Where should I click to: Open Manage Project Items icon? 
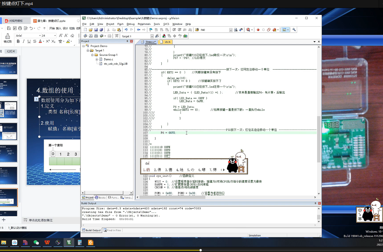point(164,36)
